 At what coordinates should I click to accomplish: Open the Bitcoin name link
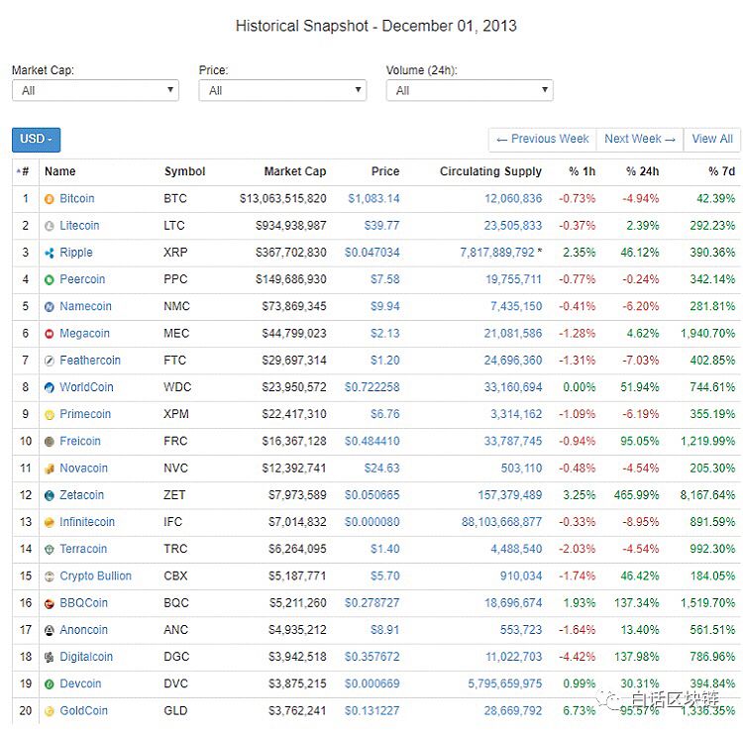(x=77, y=198)
